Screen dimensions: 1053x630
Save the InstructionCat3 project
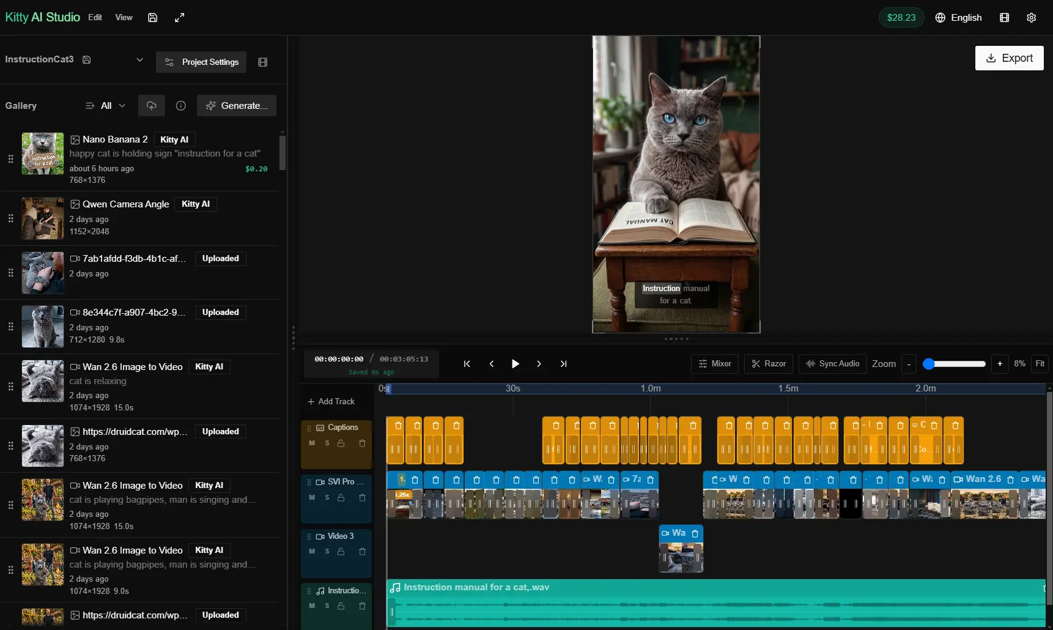[86, 59]
